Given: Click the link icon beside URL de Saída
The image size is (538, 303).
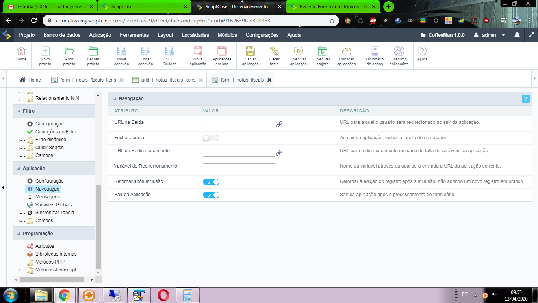Looking at the screenshot, I should pyautogui.click(x=279, y=124).
